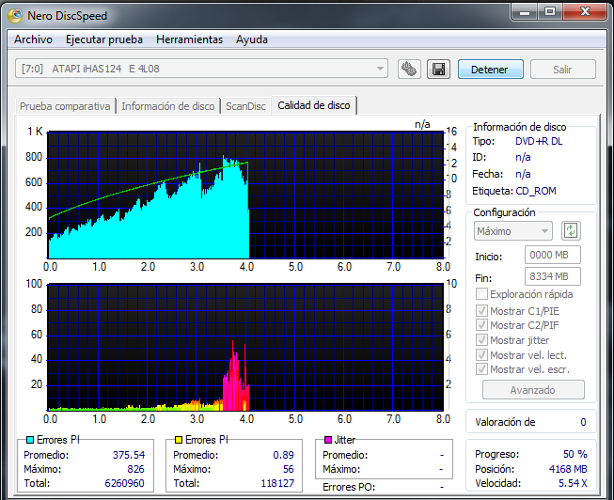614x500 pixels.
Task: Click the cyan Errores PI legend square
Action: click(29, 440)
